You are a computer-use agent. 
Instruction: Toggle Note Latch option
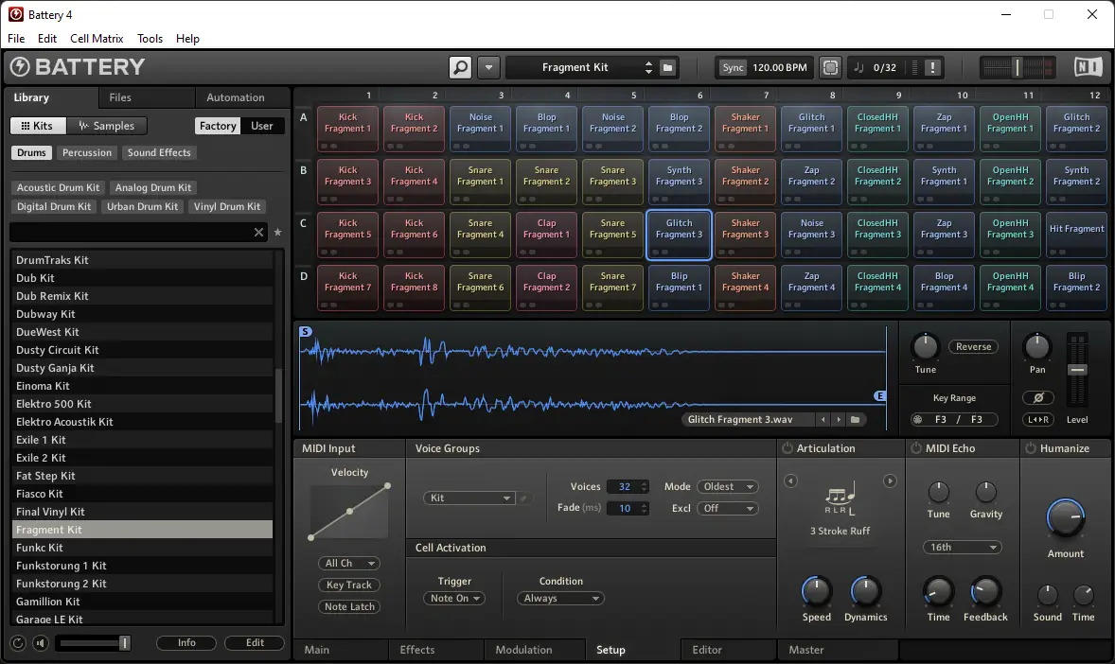point(349,606)
